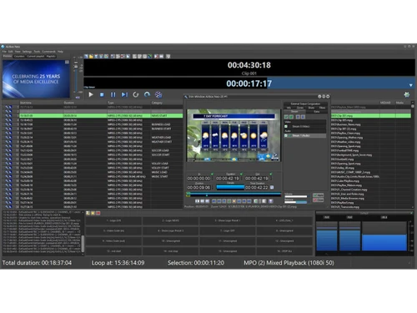Adjust the master volume fader beside preview
Viewport: 417px width, 313px height.
[x=76, y=67]
